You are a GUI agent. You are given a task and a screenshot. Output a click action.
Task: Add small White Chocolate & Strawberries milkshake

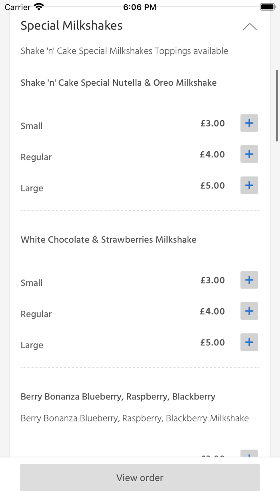point(249,280)
